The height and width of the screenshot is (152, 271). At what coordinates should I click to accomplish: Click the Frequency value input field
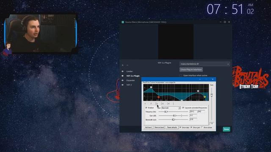point(193,111)
